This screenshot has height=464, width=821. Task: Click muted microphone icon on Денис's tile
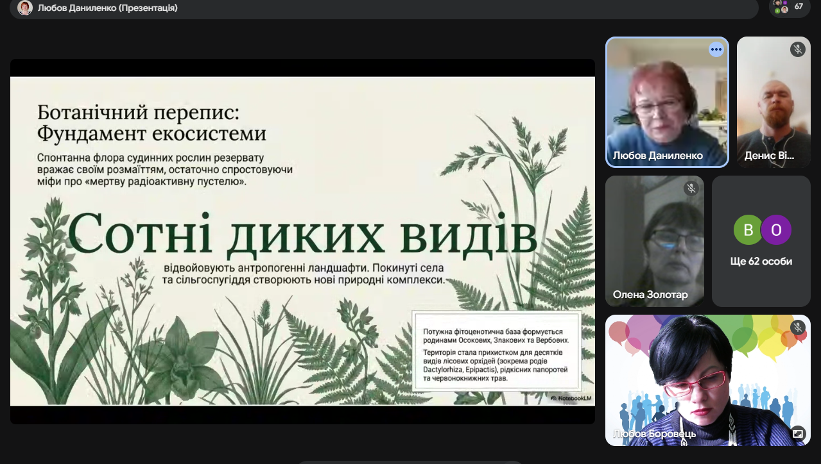tap(797, 49)
